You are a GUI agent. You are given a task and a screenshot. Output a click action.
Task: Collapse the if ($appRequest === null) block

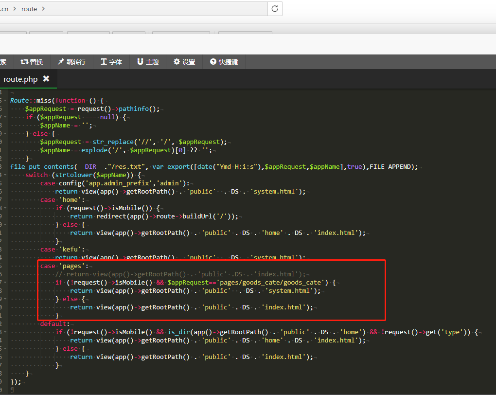pyautogui.click(x=5, y=117)
